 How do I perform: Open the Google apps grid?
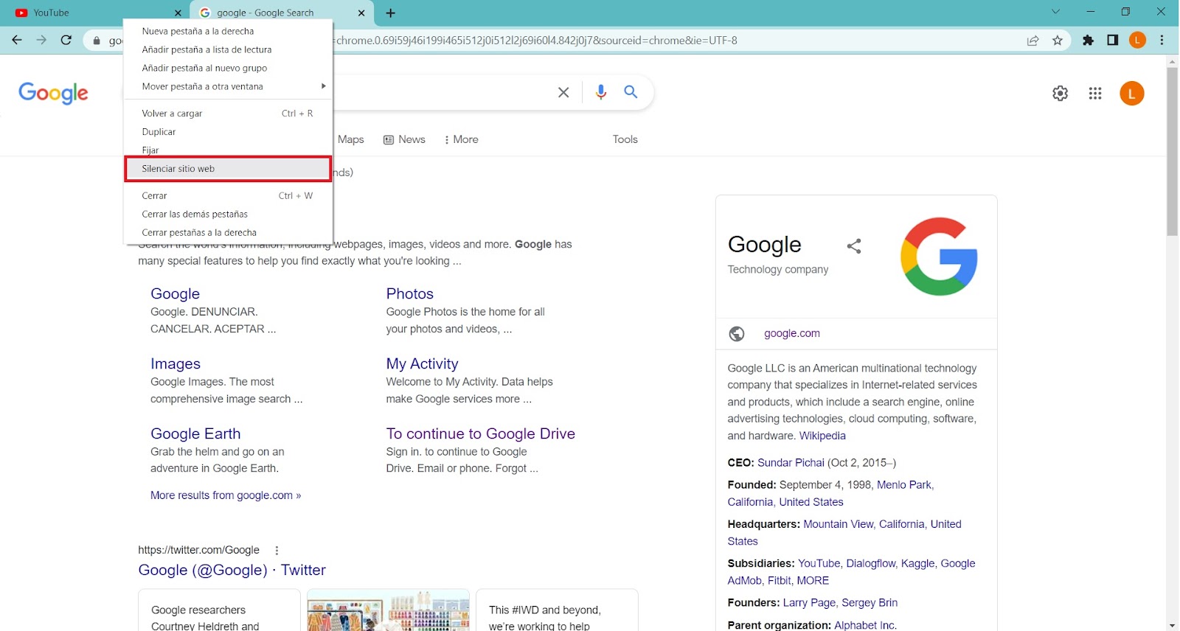[1095, 94]
